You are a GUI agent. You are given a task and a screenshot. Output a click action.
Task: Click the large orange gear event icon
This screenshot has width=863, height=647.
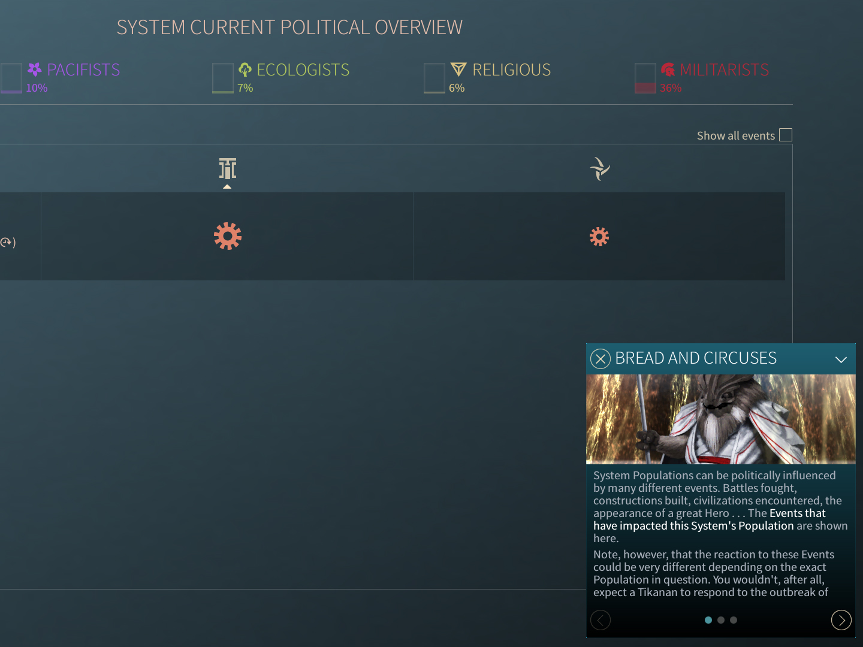(228, 236)
